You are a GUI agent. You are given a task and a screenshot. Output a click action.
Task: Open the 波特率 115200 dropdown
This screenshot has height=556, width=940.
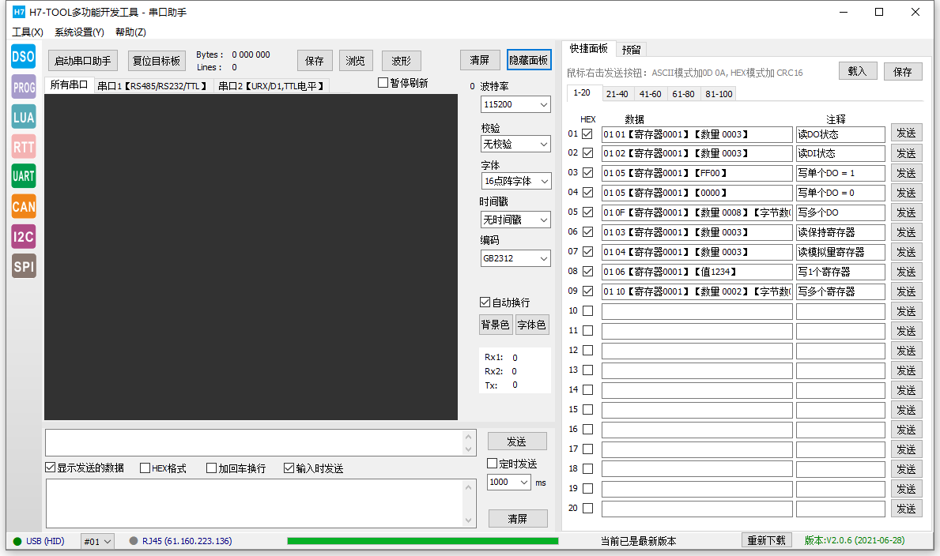pyautogui.click(x=515, y=104)
